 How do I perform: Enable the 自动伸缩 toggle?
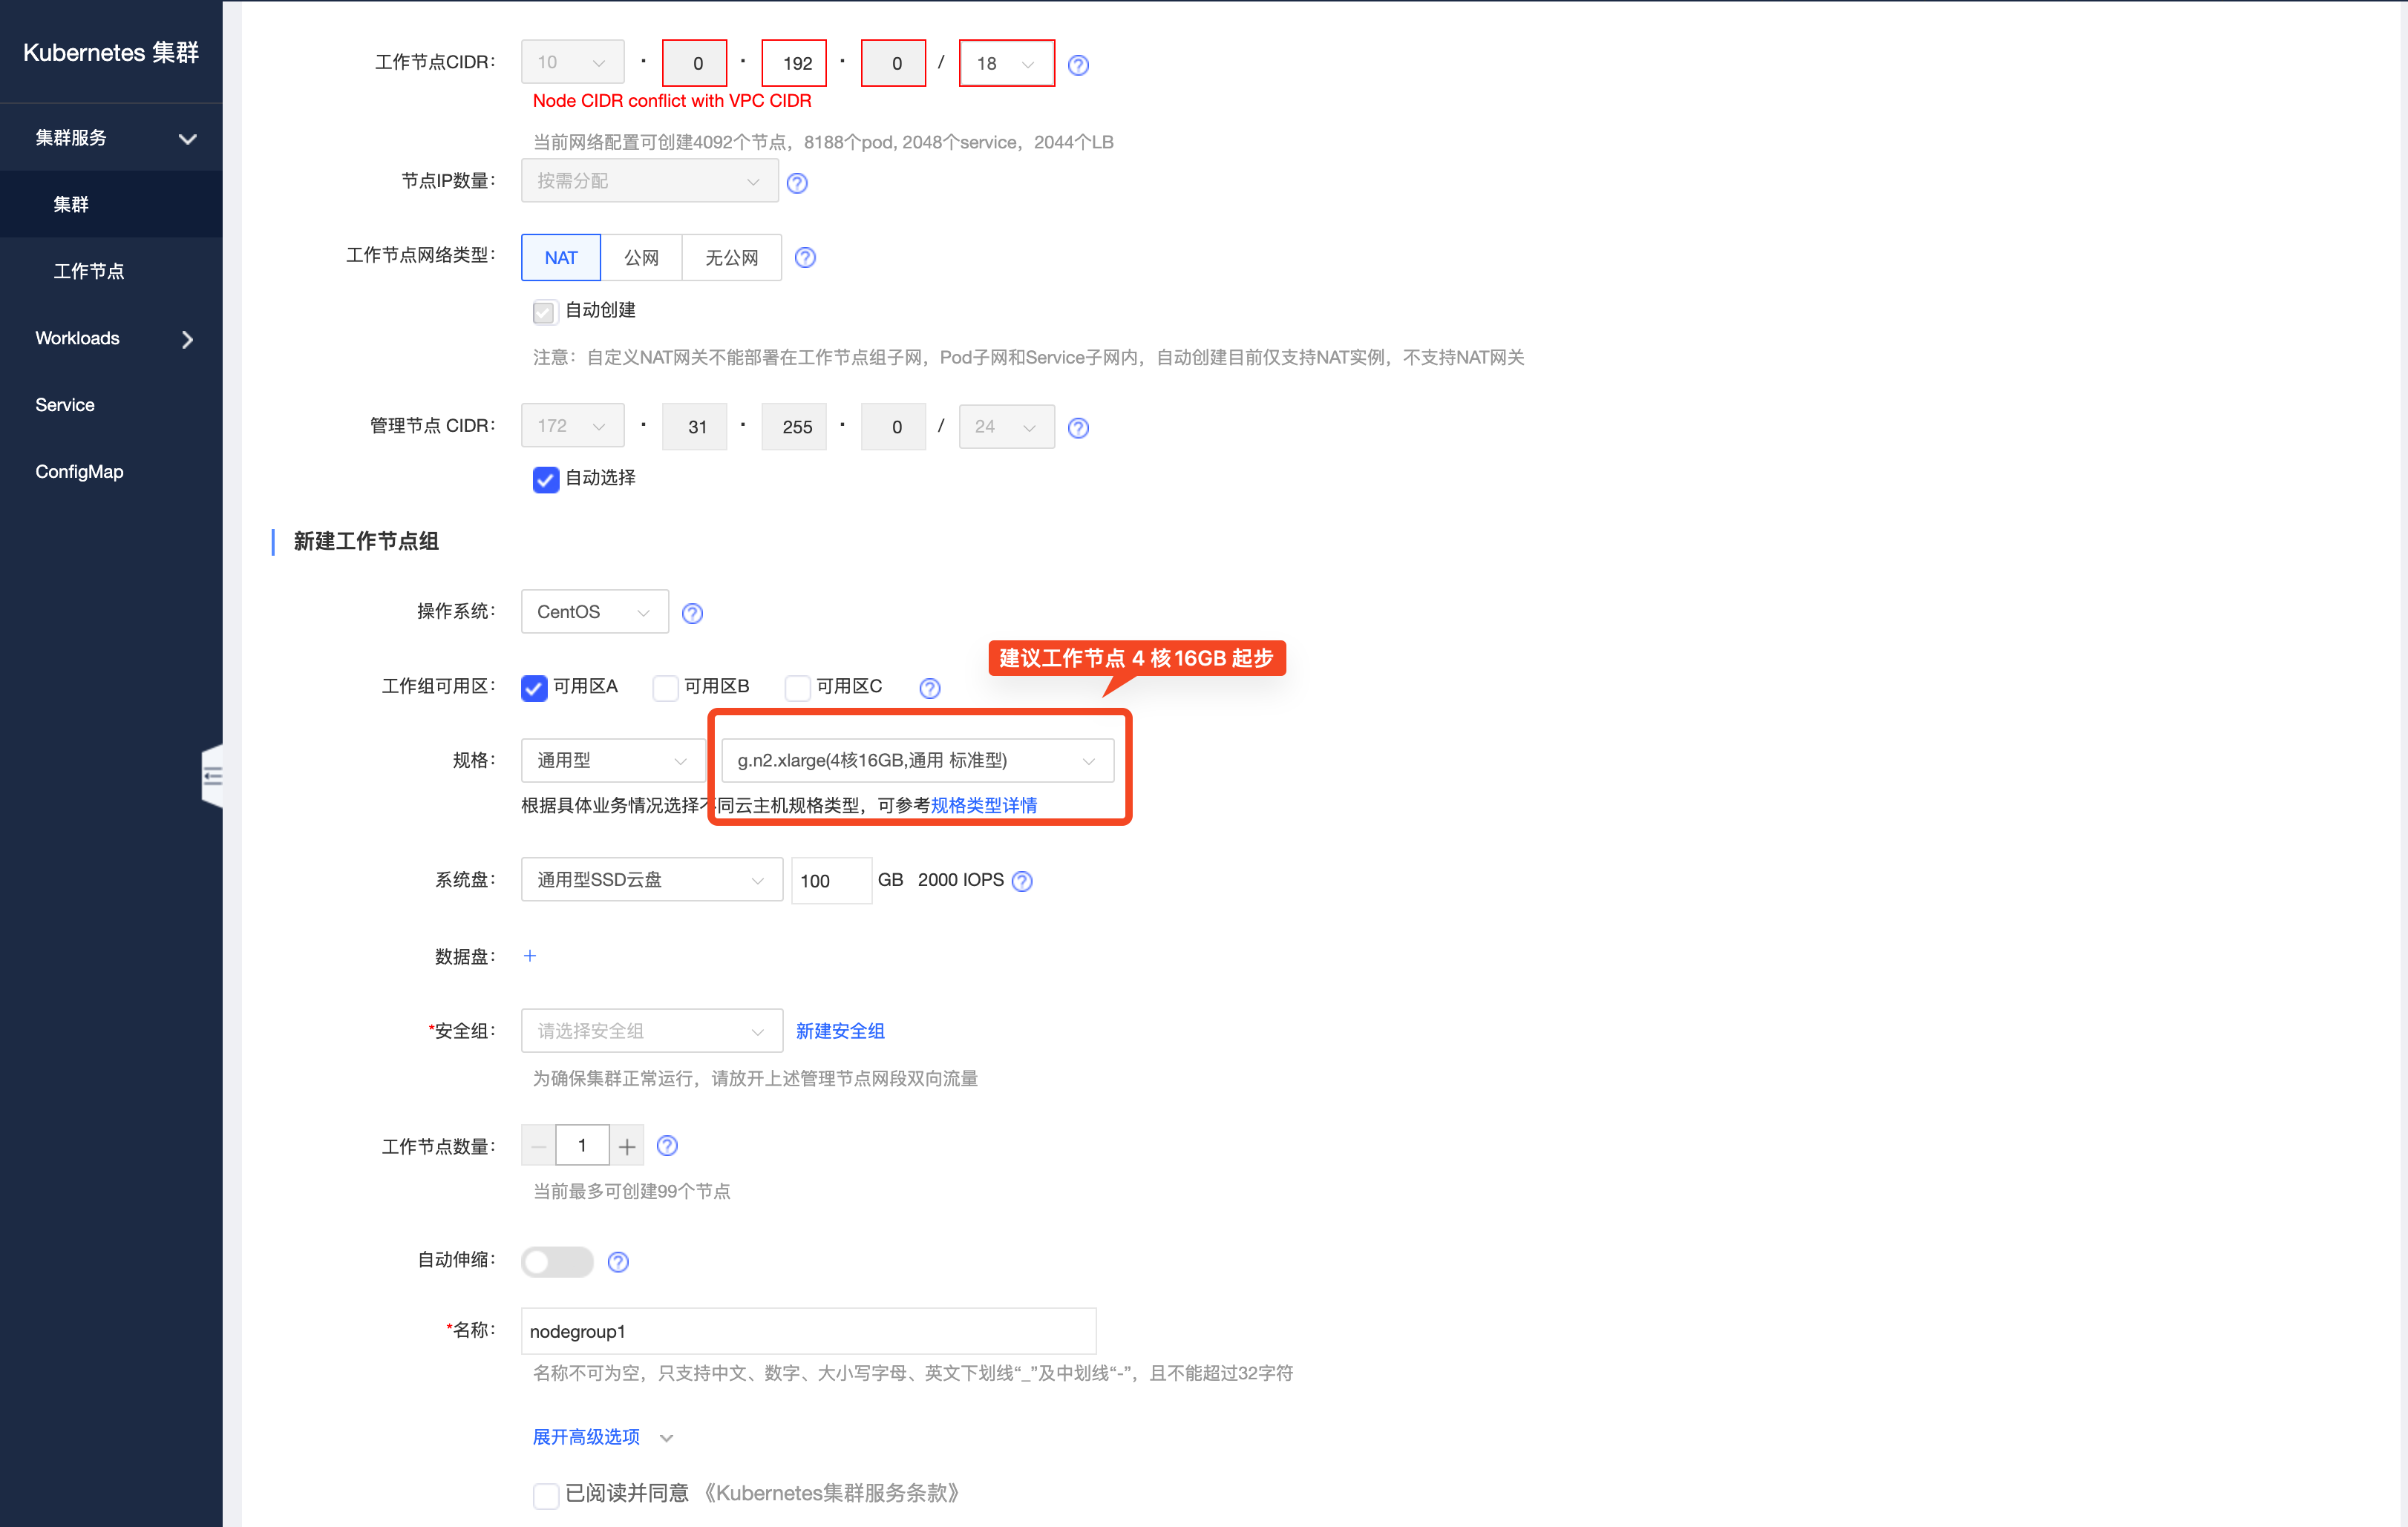pyautogui.click(x=557, y=1261)
